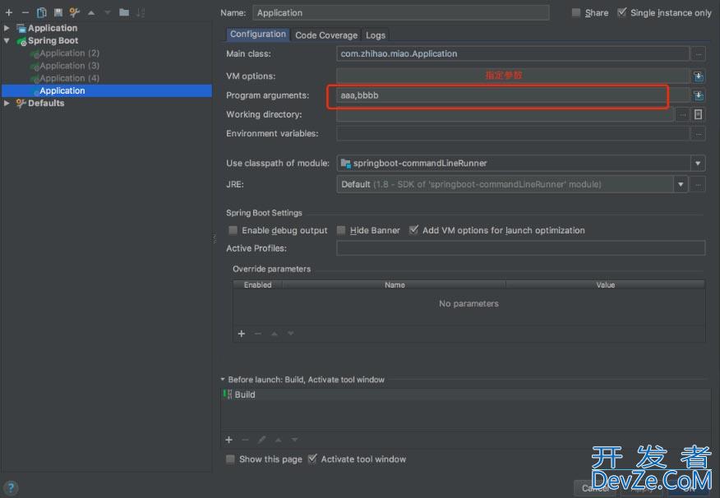
Task: Click the VM options input field
Action: coord(513,76)
